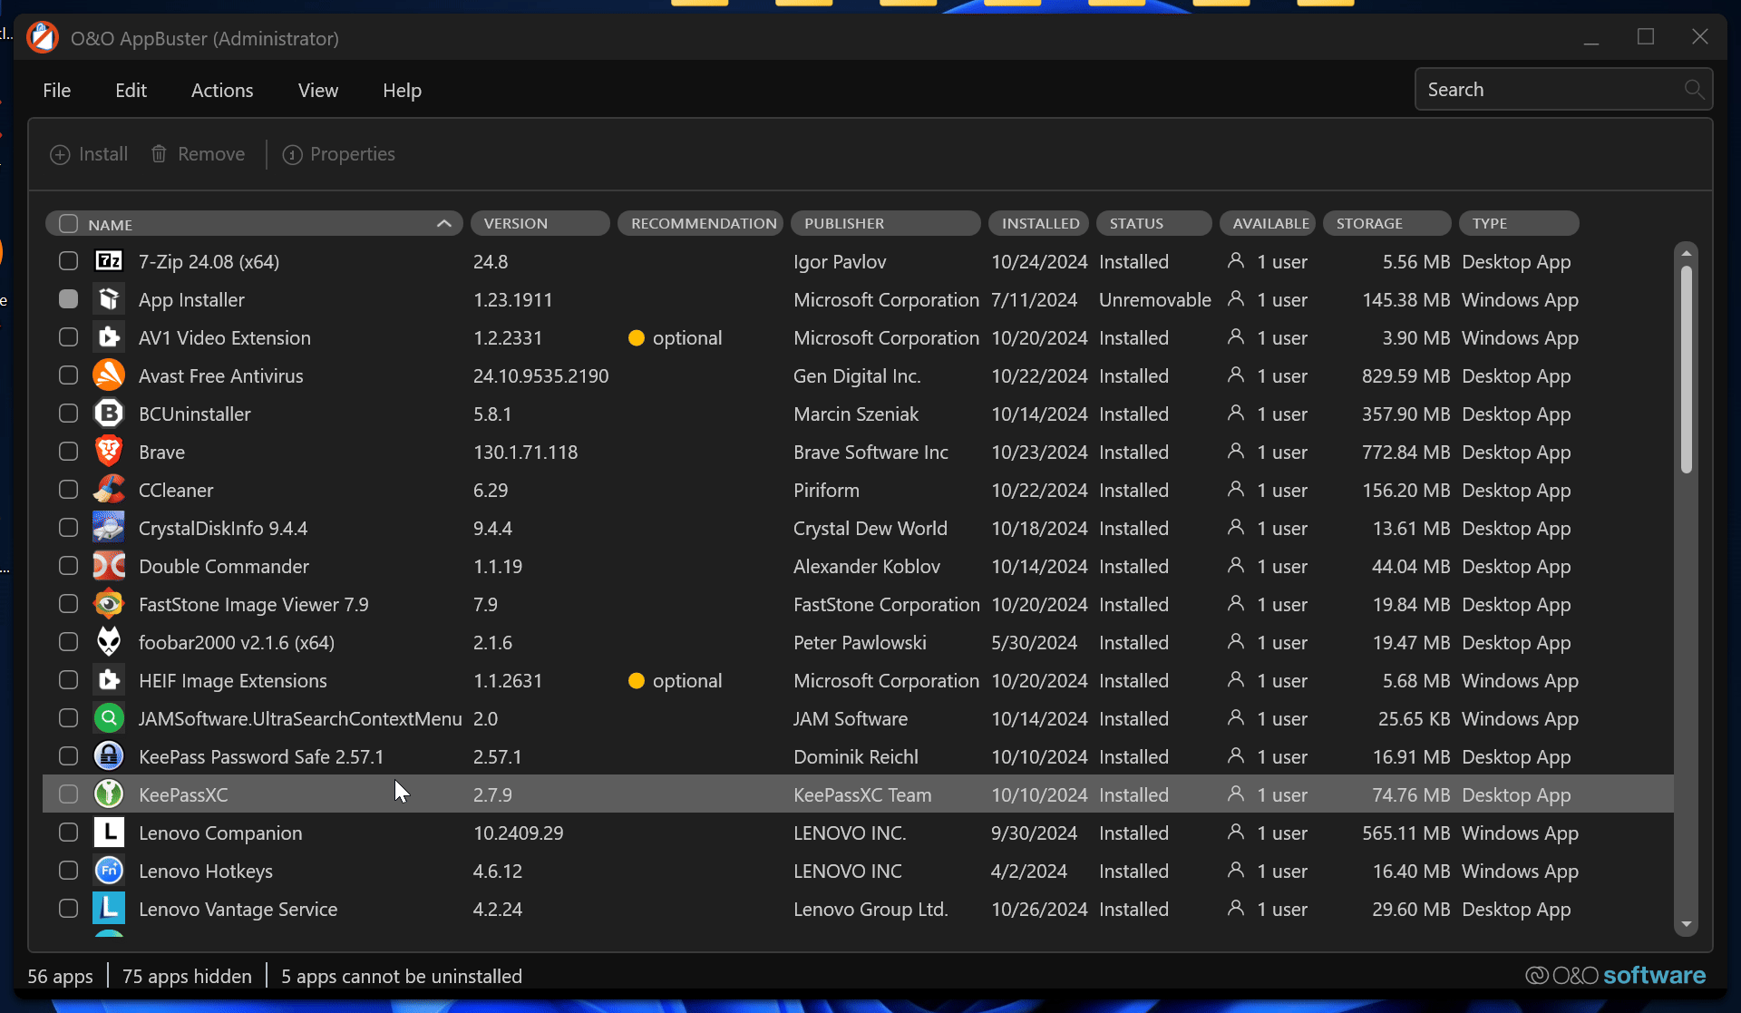Click the KeePassXC icon
Screen dimensions: 1741x1013
point(109,794)
